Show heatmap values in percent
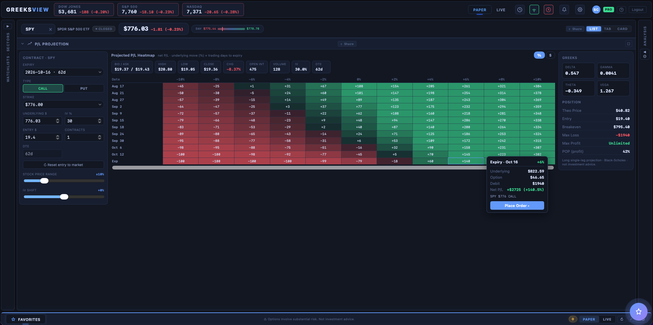 coord(539,55)
